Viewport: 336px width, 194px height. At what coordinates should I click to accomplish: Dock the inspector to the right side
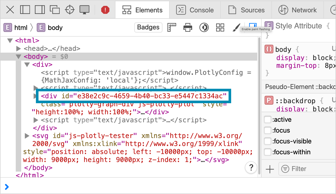(40, 10)
